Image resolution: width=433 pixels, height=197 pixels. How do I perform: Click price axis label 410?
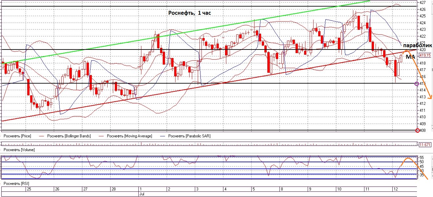pos(422,117)
